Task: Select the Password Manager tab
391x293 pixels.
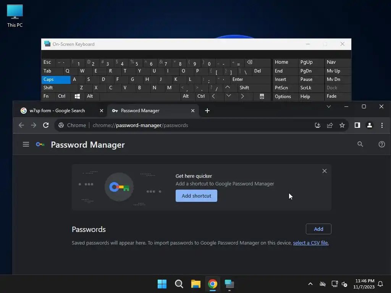Action: (153, 111)
